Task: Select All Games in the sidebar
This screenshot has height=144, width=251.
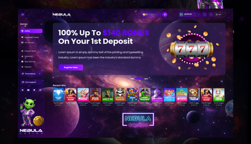Action: [28, 42]
